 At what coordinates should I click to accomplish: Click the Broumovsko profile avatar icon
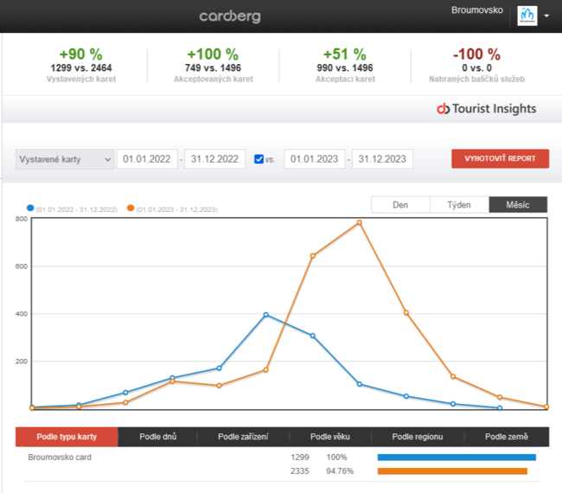[527, 16]
